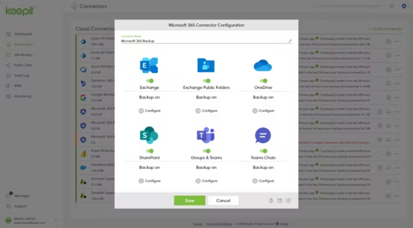Open Terms and Conditions footer link
This screenshot has height=228, width=413.
pyautogui.click(x=219, y=224)
